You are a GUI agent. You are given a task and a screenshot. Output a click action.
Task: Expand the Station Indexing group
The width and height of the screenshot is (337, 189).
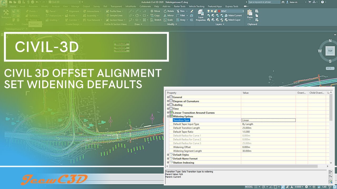coord(168,162)
